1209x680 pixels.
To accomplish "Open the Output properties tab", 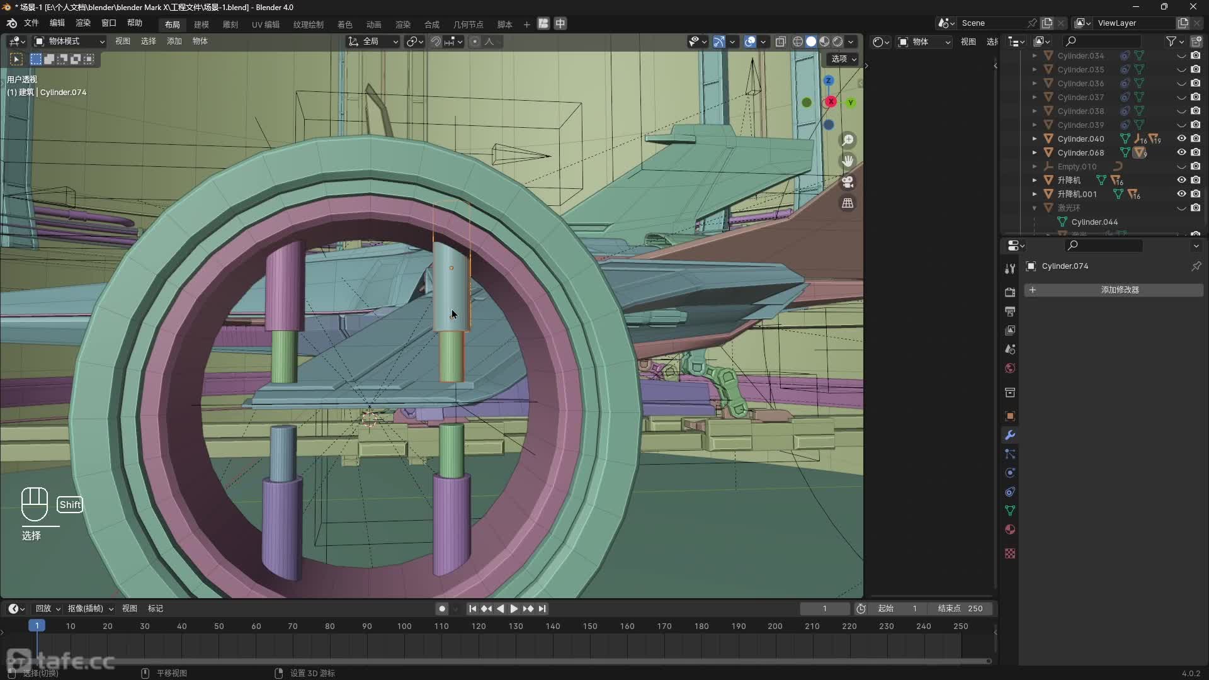I will click(x=1010, y=311).
